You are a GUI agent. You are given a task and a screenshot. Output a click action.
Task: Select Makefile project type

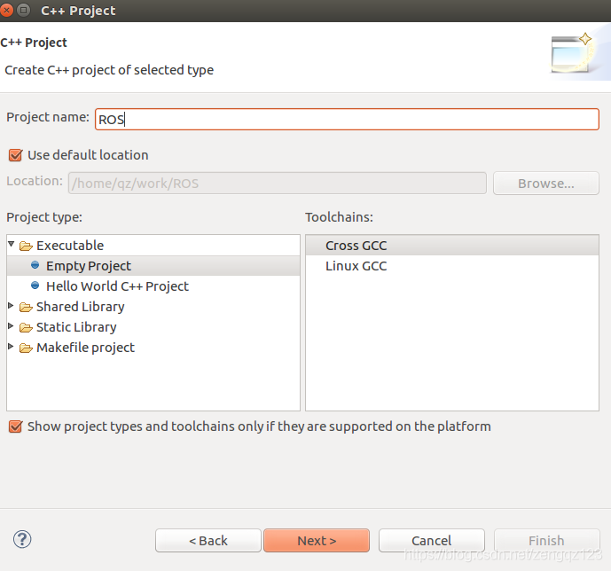pyautogui.click(x=153, y=347)
